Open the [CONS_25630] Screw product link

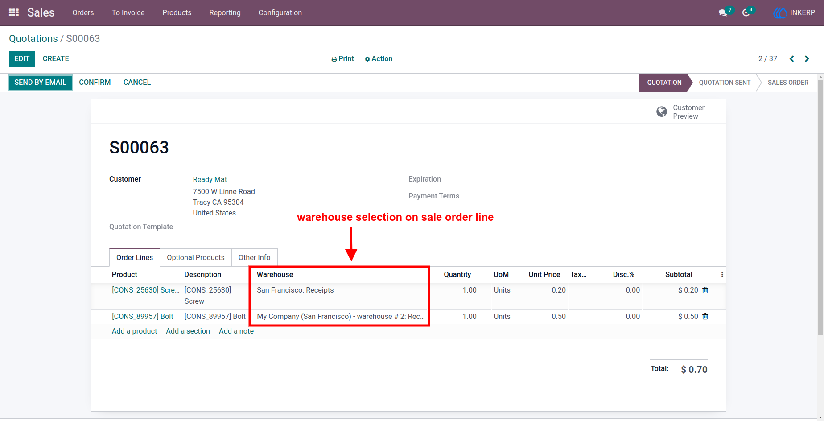pyautogui.click(x=145, y=290)
